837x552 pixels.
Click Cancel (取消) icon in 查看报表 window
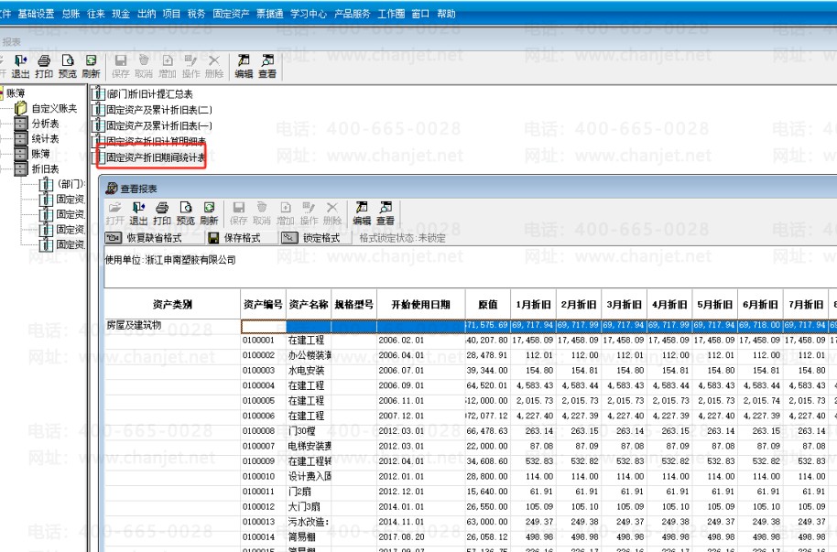262,213
